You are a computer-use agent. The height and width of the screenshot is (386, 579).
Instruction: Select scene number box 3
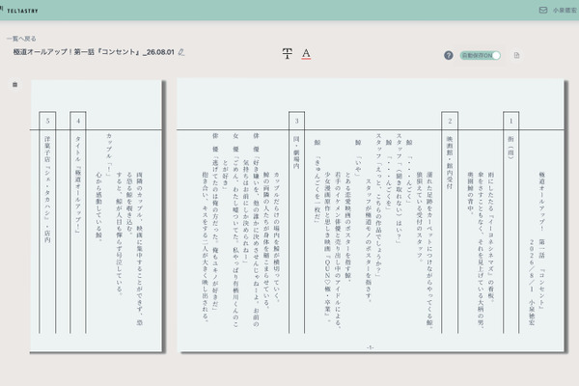pyautogui.click(x=296, y=121)
